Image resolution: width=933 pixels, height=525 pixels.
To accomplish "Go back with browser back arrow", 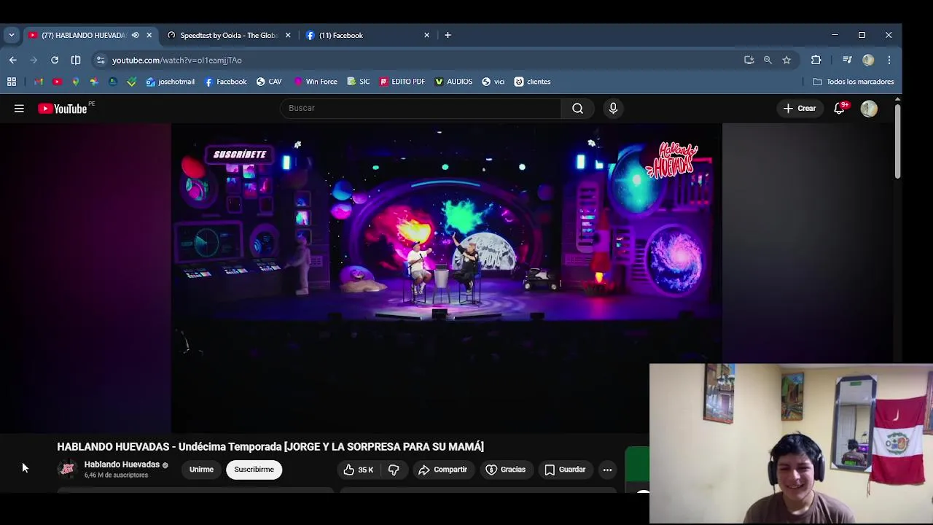I will click(x=13, y=60).
